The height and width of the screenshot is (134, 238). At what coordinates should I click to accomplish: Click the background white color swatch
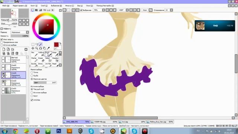tap(59, 48)
